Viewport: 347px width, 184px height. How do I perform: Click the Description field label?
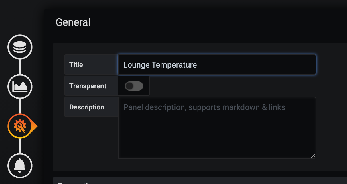click(x=87, y=107)
